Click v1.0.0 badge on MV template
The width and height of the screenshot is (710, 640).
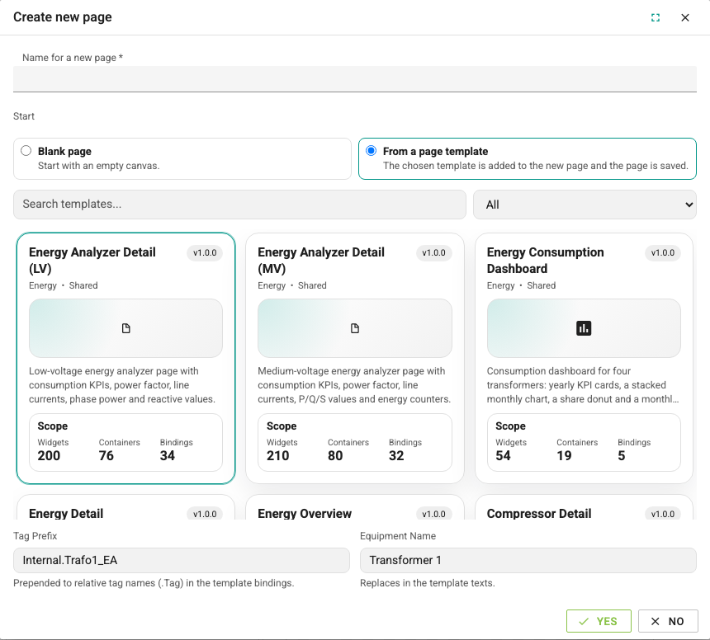click(x=433, y=253)
